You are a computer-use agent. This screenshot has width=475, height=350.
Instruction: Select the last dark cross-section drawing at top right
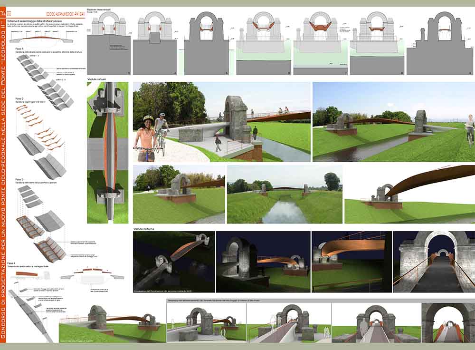click(440, 43)
